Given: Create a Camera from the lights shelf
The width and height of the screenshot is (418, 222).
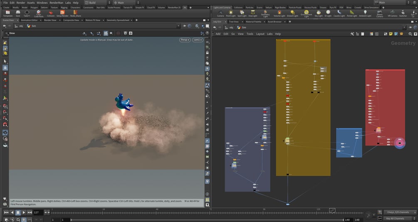Looking at the screenshot, I should coord(220,14).
